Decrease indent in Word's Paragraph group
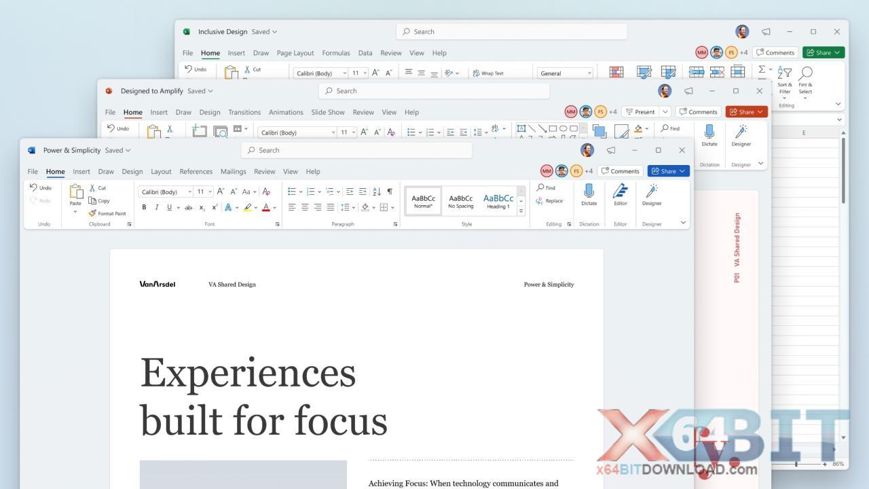The width and height of the screenshot is (869, 489). 350,192
